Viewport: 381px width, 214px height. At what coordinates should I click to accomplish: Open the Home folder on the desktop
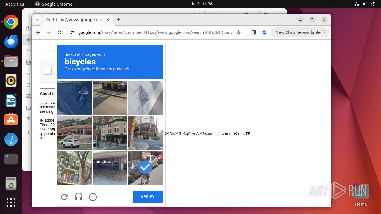point(361,195)
